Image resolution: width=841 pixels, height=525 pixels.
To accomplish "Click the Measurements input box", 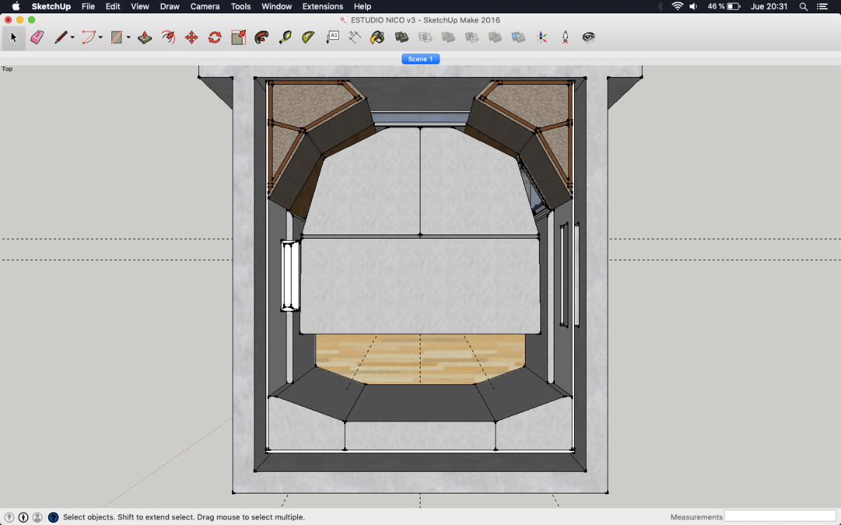I will [x=780, y=517].
